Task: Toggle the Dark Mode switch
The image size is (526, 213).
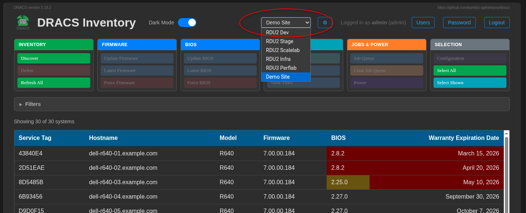Action: (187, 23)
